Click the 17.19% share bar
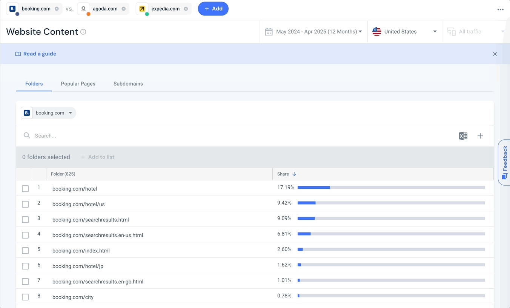 coord(391,187)
